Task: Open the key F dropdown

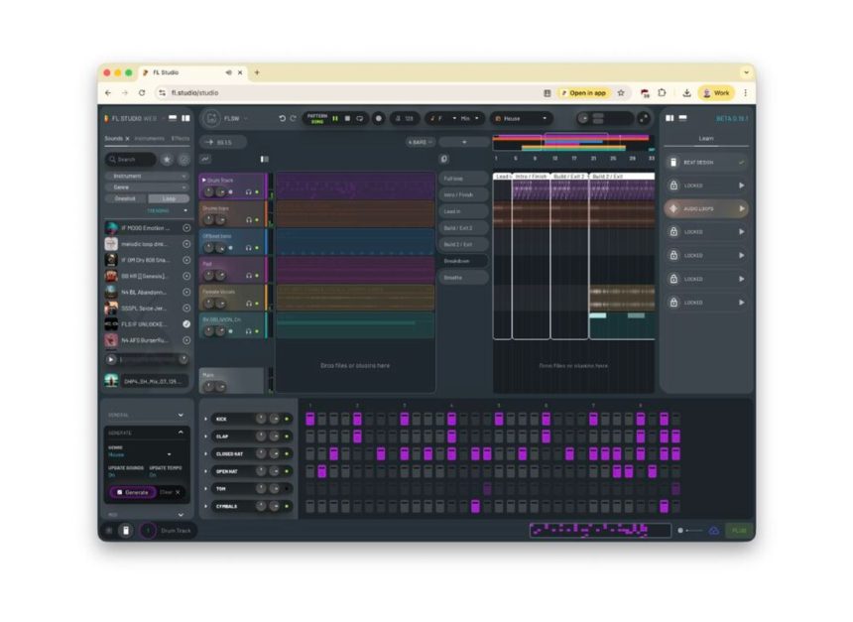Action: (x=442, y=118)
